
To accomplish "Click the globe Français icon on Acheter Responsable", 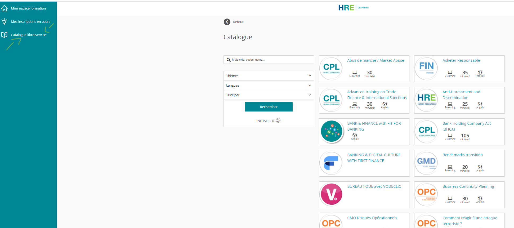I will 480,72.
